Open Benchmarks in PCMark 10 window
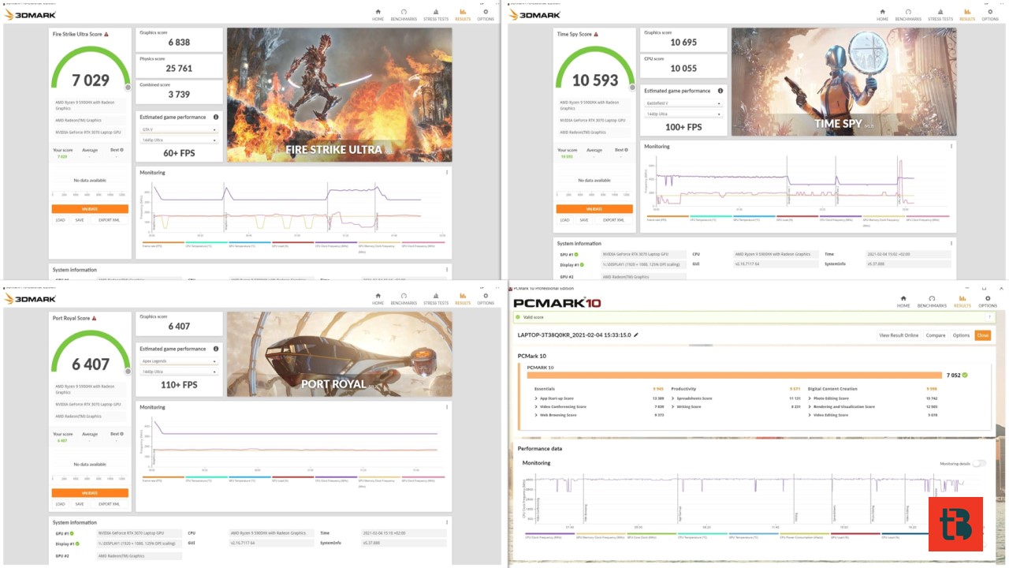The image size is (1009, 568). click(x=932, y=301)
